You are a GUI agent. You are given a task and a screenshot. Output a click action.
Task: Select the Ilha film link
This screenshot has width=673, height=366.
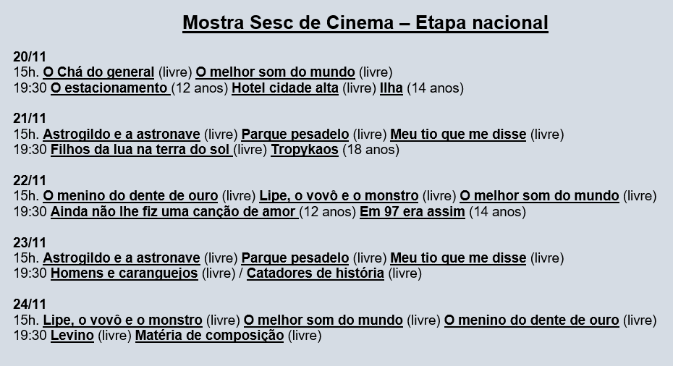[391, 88]
